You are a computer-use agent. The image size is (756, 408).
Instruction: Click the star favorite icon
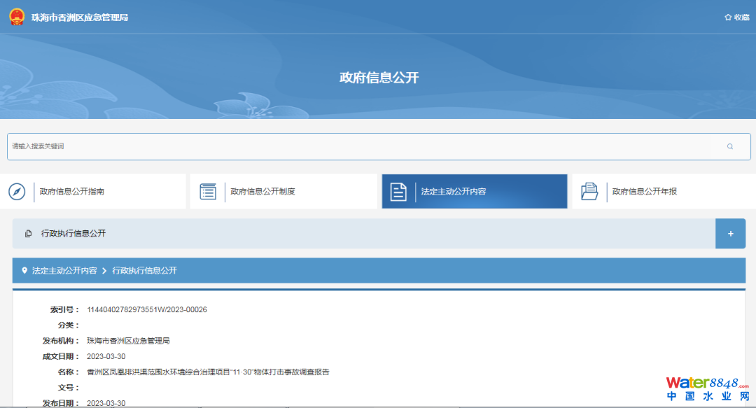[728, 17]
